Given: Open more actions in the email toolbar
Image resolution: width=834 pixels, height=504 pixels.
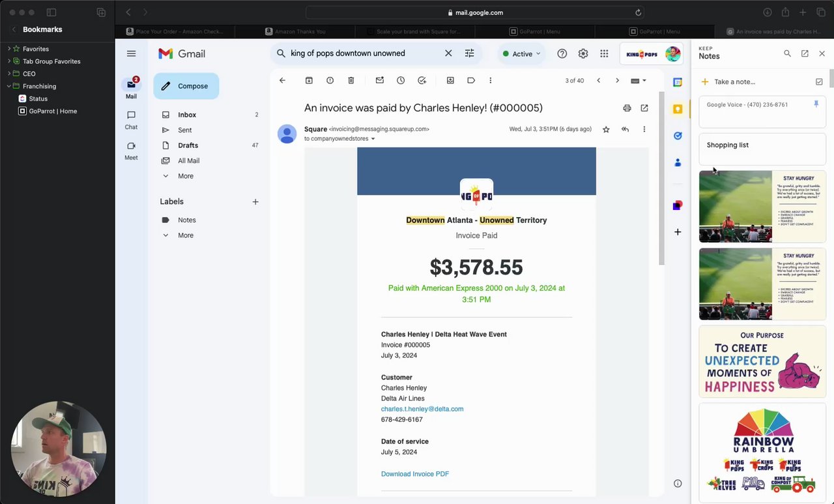Looking at the screenshot, I should (x=491, y=80).
